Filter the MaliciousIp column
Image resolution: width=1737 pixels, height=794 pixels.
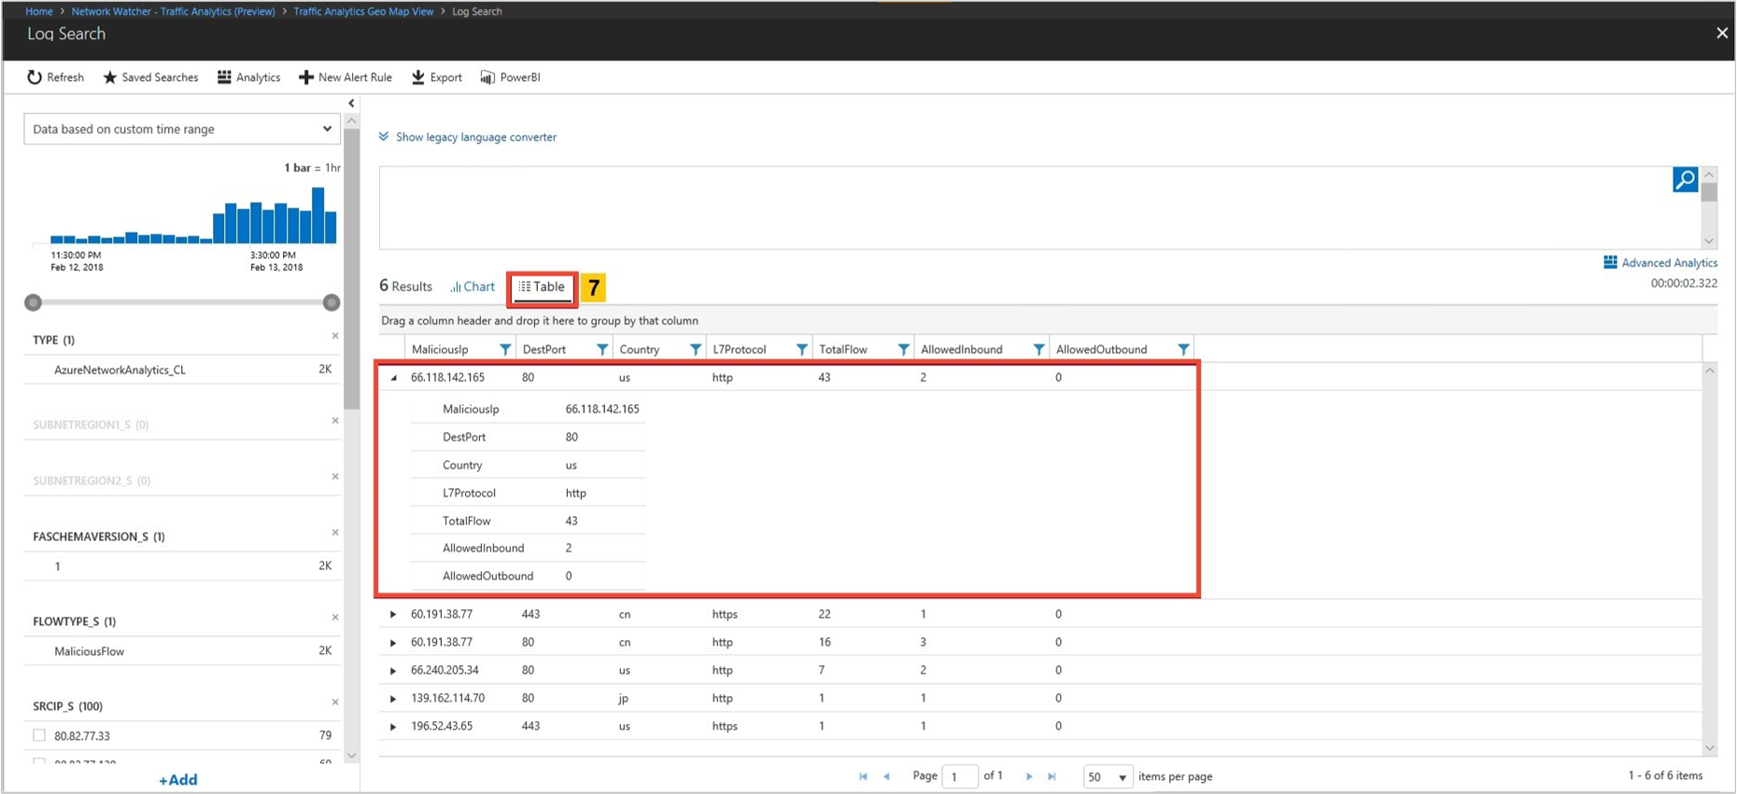(505, 350)
